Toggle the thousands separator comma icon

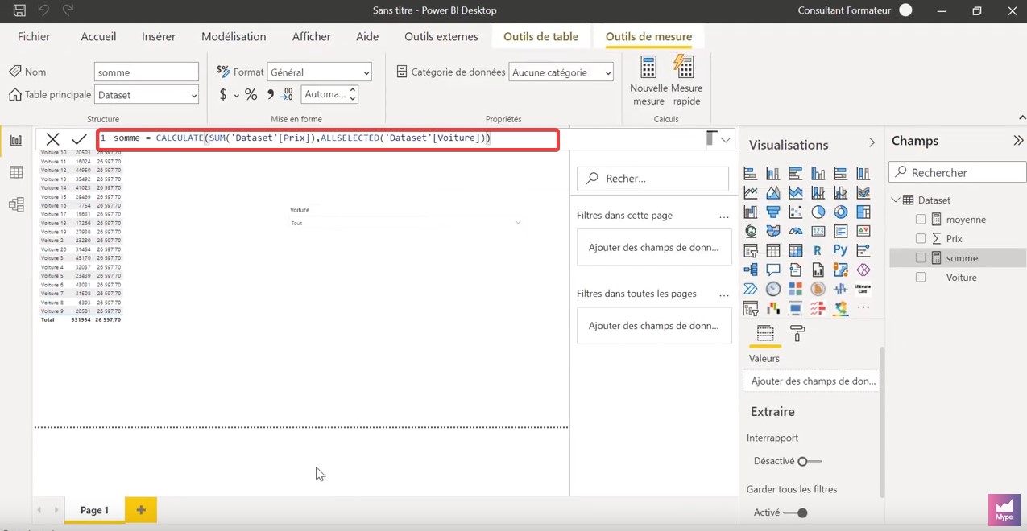[x=271, y=95]
